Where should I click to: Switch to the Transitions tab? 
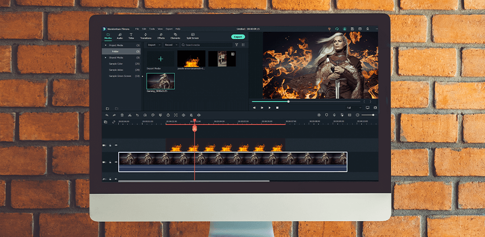[x=145, y=36]
